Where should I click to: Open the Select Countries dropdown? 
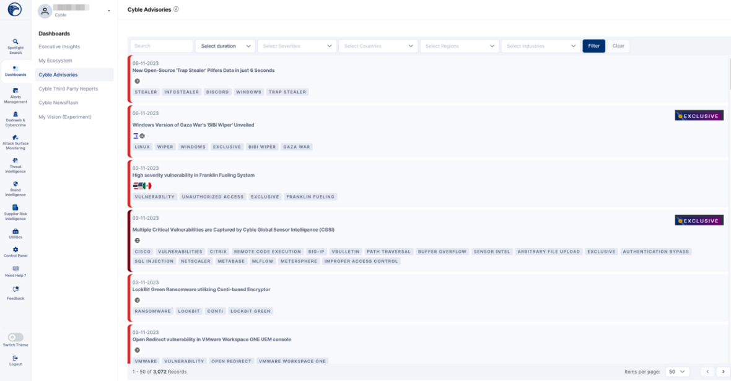coord(378,46)
